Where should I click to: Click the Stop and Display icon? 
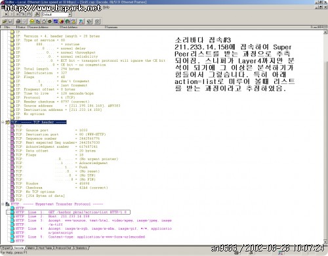[x=23, y=14]
